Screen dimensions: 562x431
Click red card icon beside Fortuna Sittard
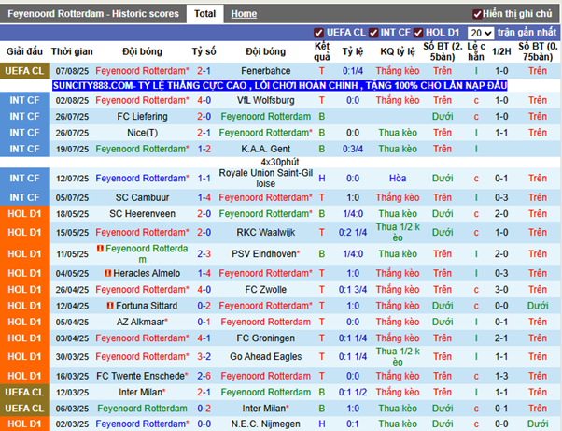[110, 306]
